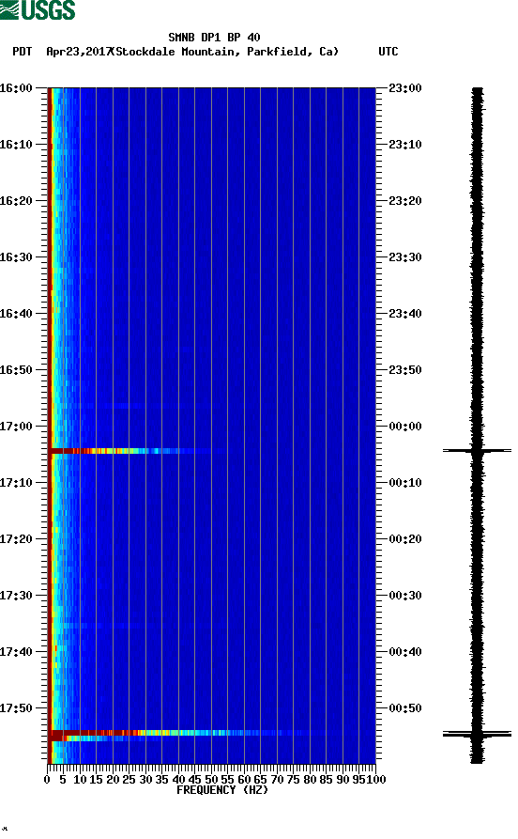Click the 00:10 UTC time label
This screenshot has width=518, height=839.
click(x=405, y=483)
